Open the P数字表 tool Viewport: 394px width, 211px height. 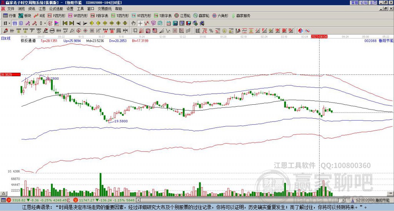coord(100,15)
